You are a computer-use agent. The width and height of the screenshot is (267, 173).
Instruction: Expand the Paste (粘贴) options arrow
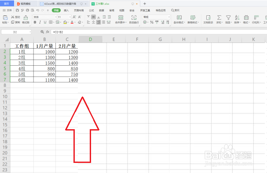[8, 22]
